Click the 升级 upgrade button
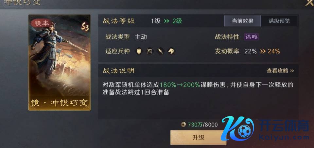This screenshot has height=148, width=314. coord(198,138)
